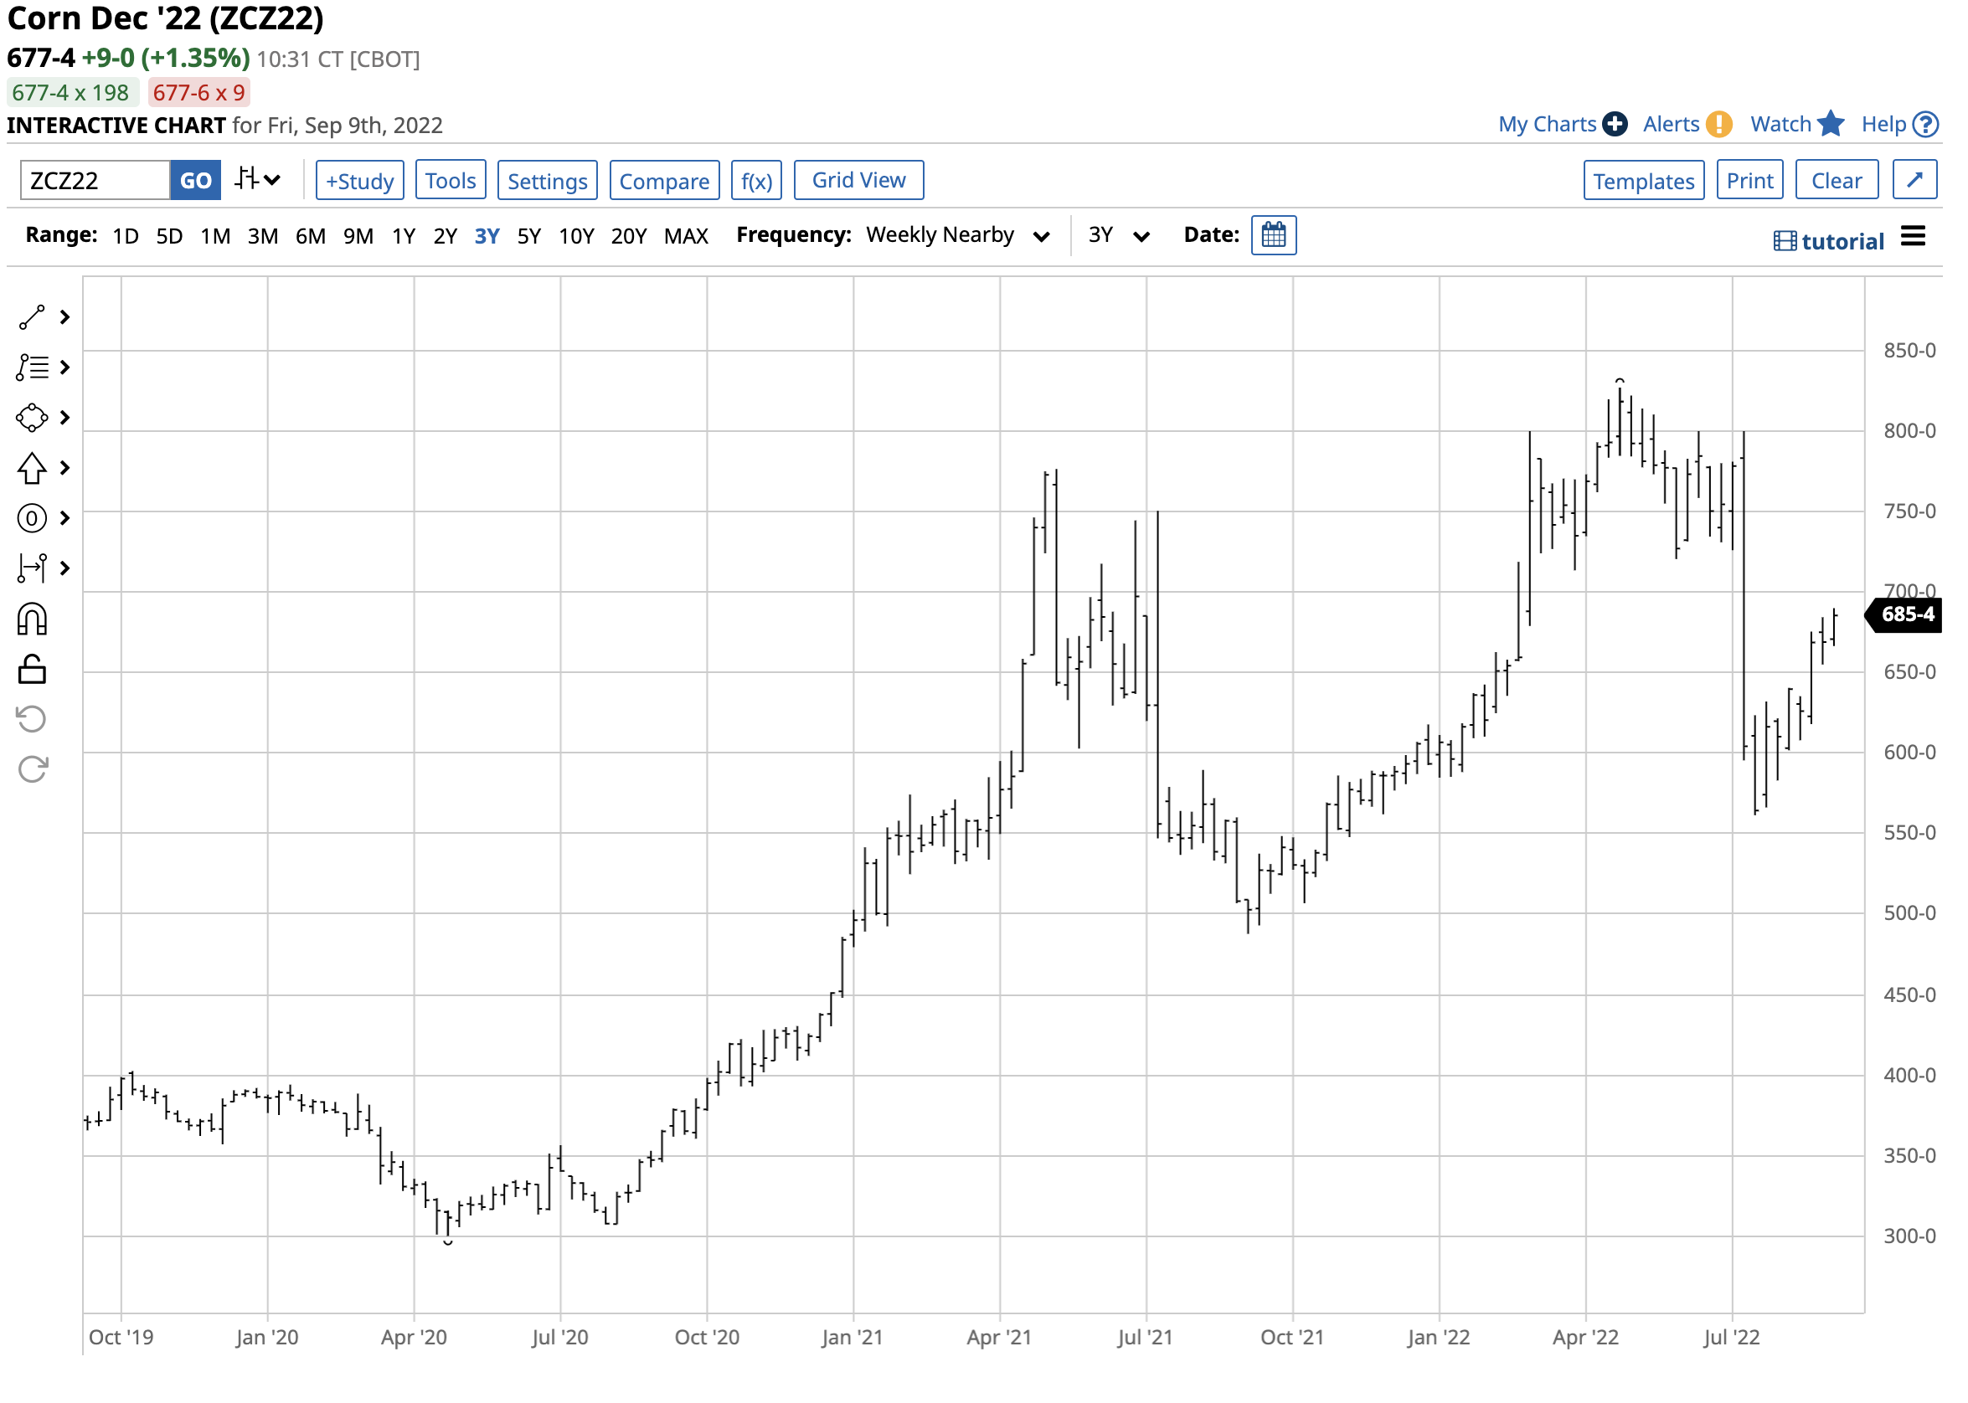This screenshot has width=1968, height=1403.
Task: Switch range to MAX
Action: [685, 236]
